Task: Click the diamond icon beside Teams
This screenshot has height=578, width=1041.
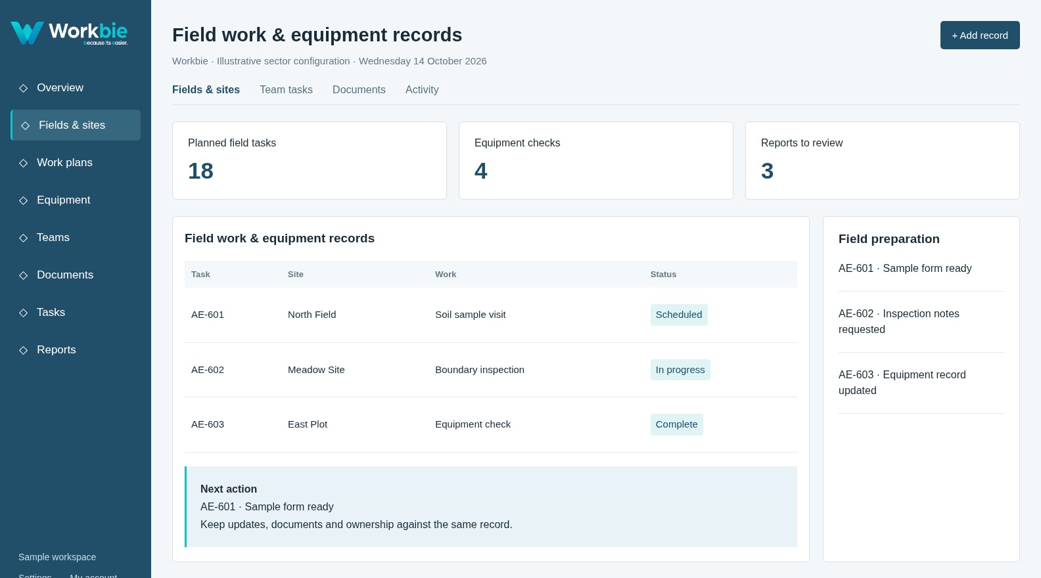Action: point(24,238)
